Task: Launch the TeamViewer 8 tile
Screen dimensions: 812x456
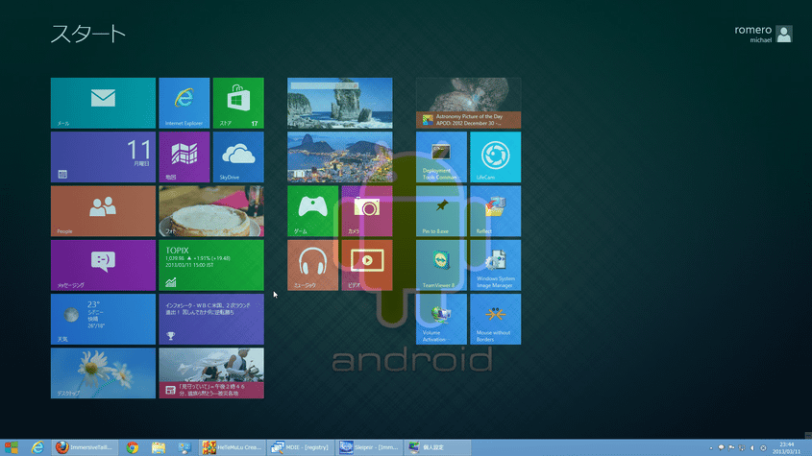Action: 441,265
